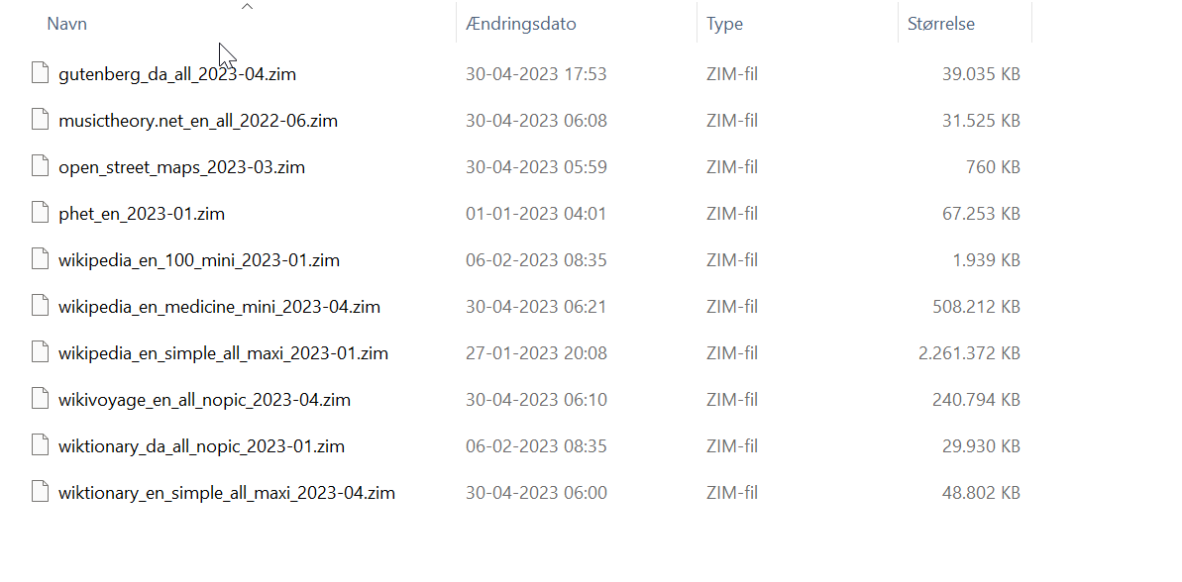Click the Type column header

pos(724,23)
